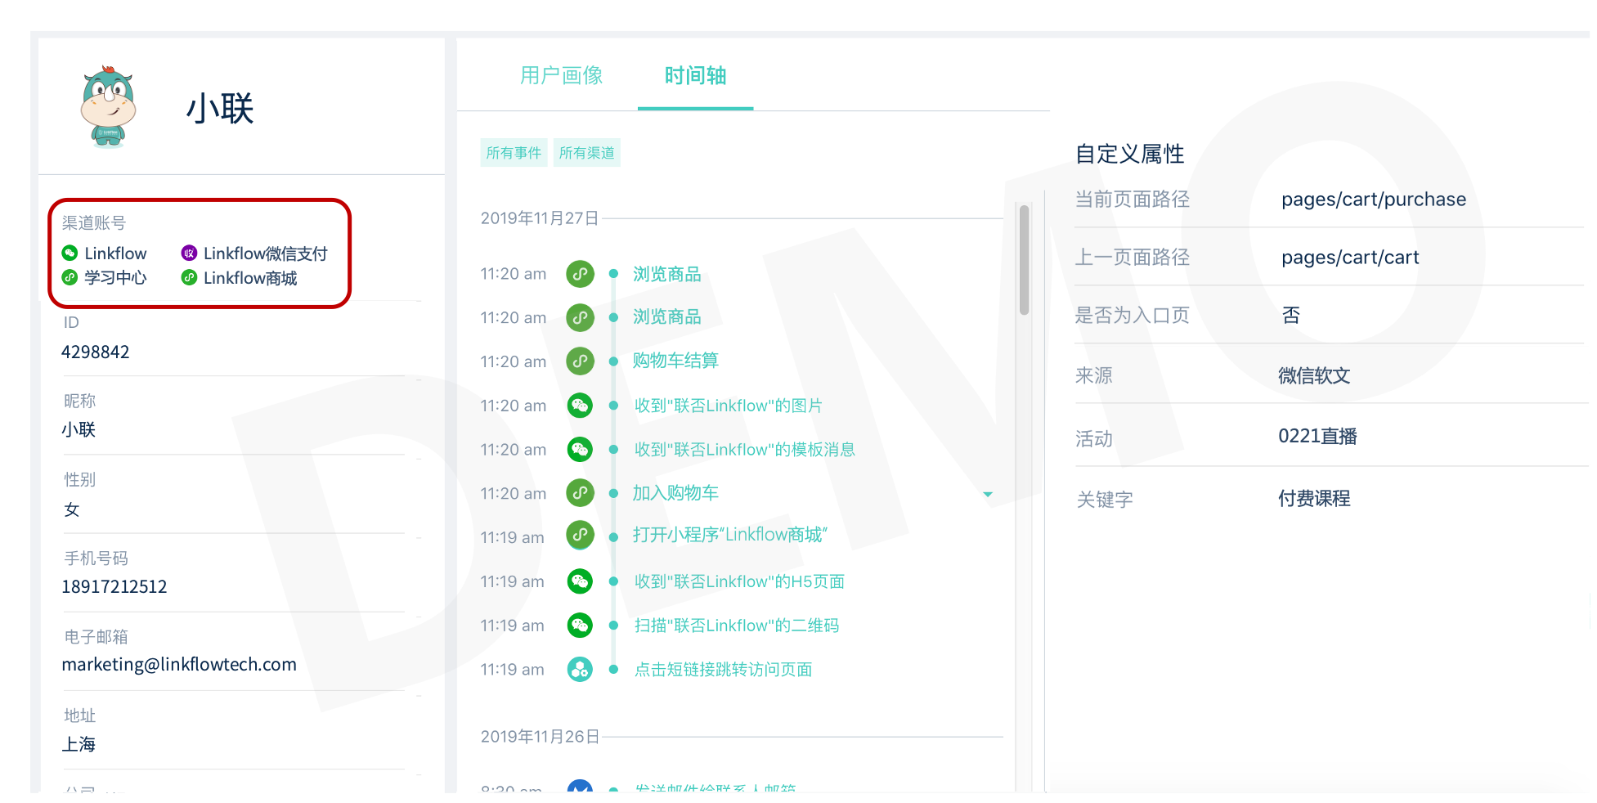Click the icon beside 点击短链接跳转访问页面

pyautogui.click(x=580, y=670)
